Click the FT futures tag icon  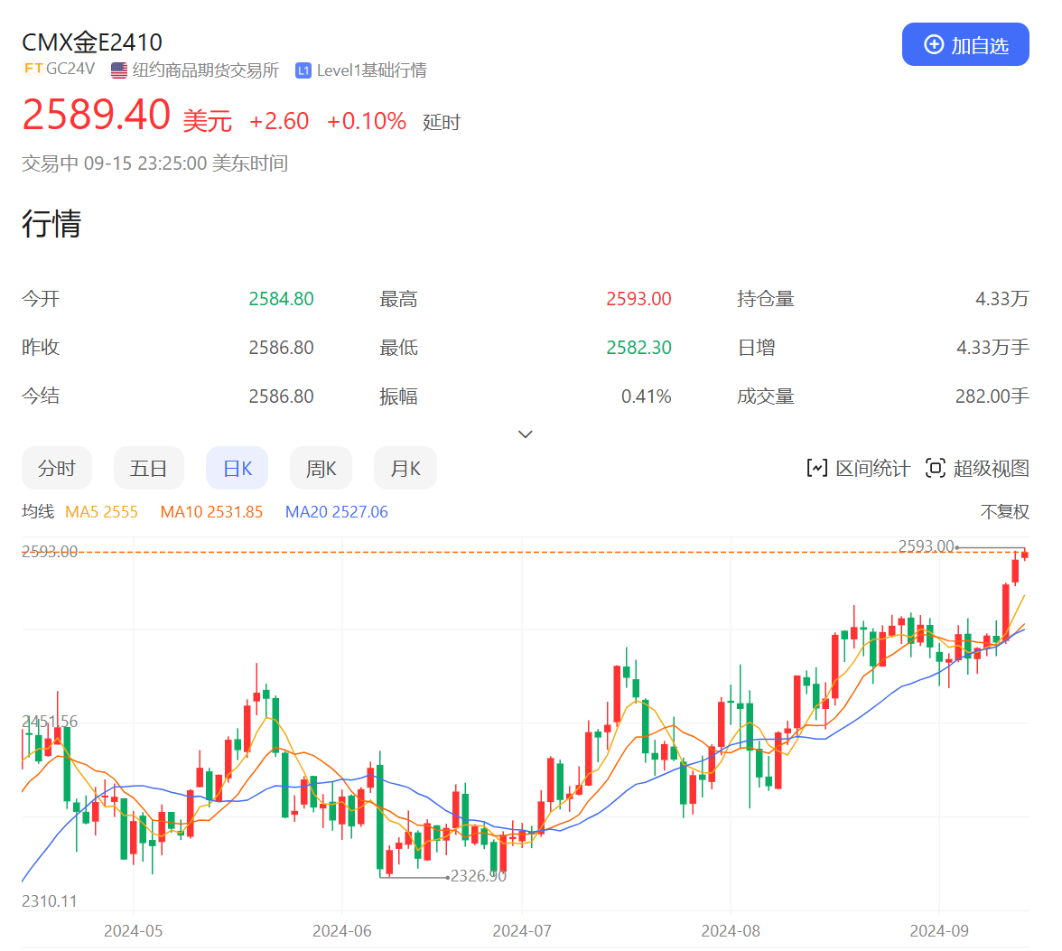(x=33, y=69)
